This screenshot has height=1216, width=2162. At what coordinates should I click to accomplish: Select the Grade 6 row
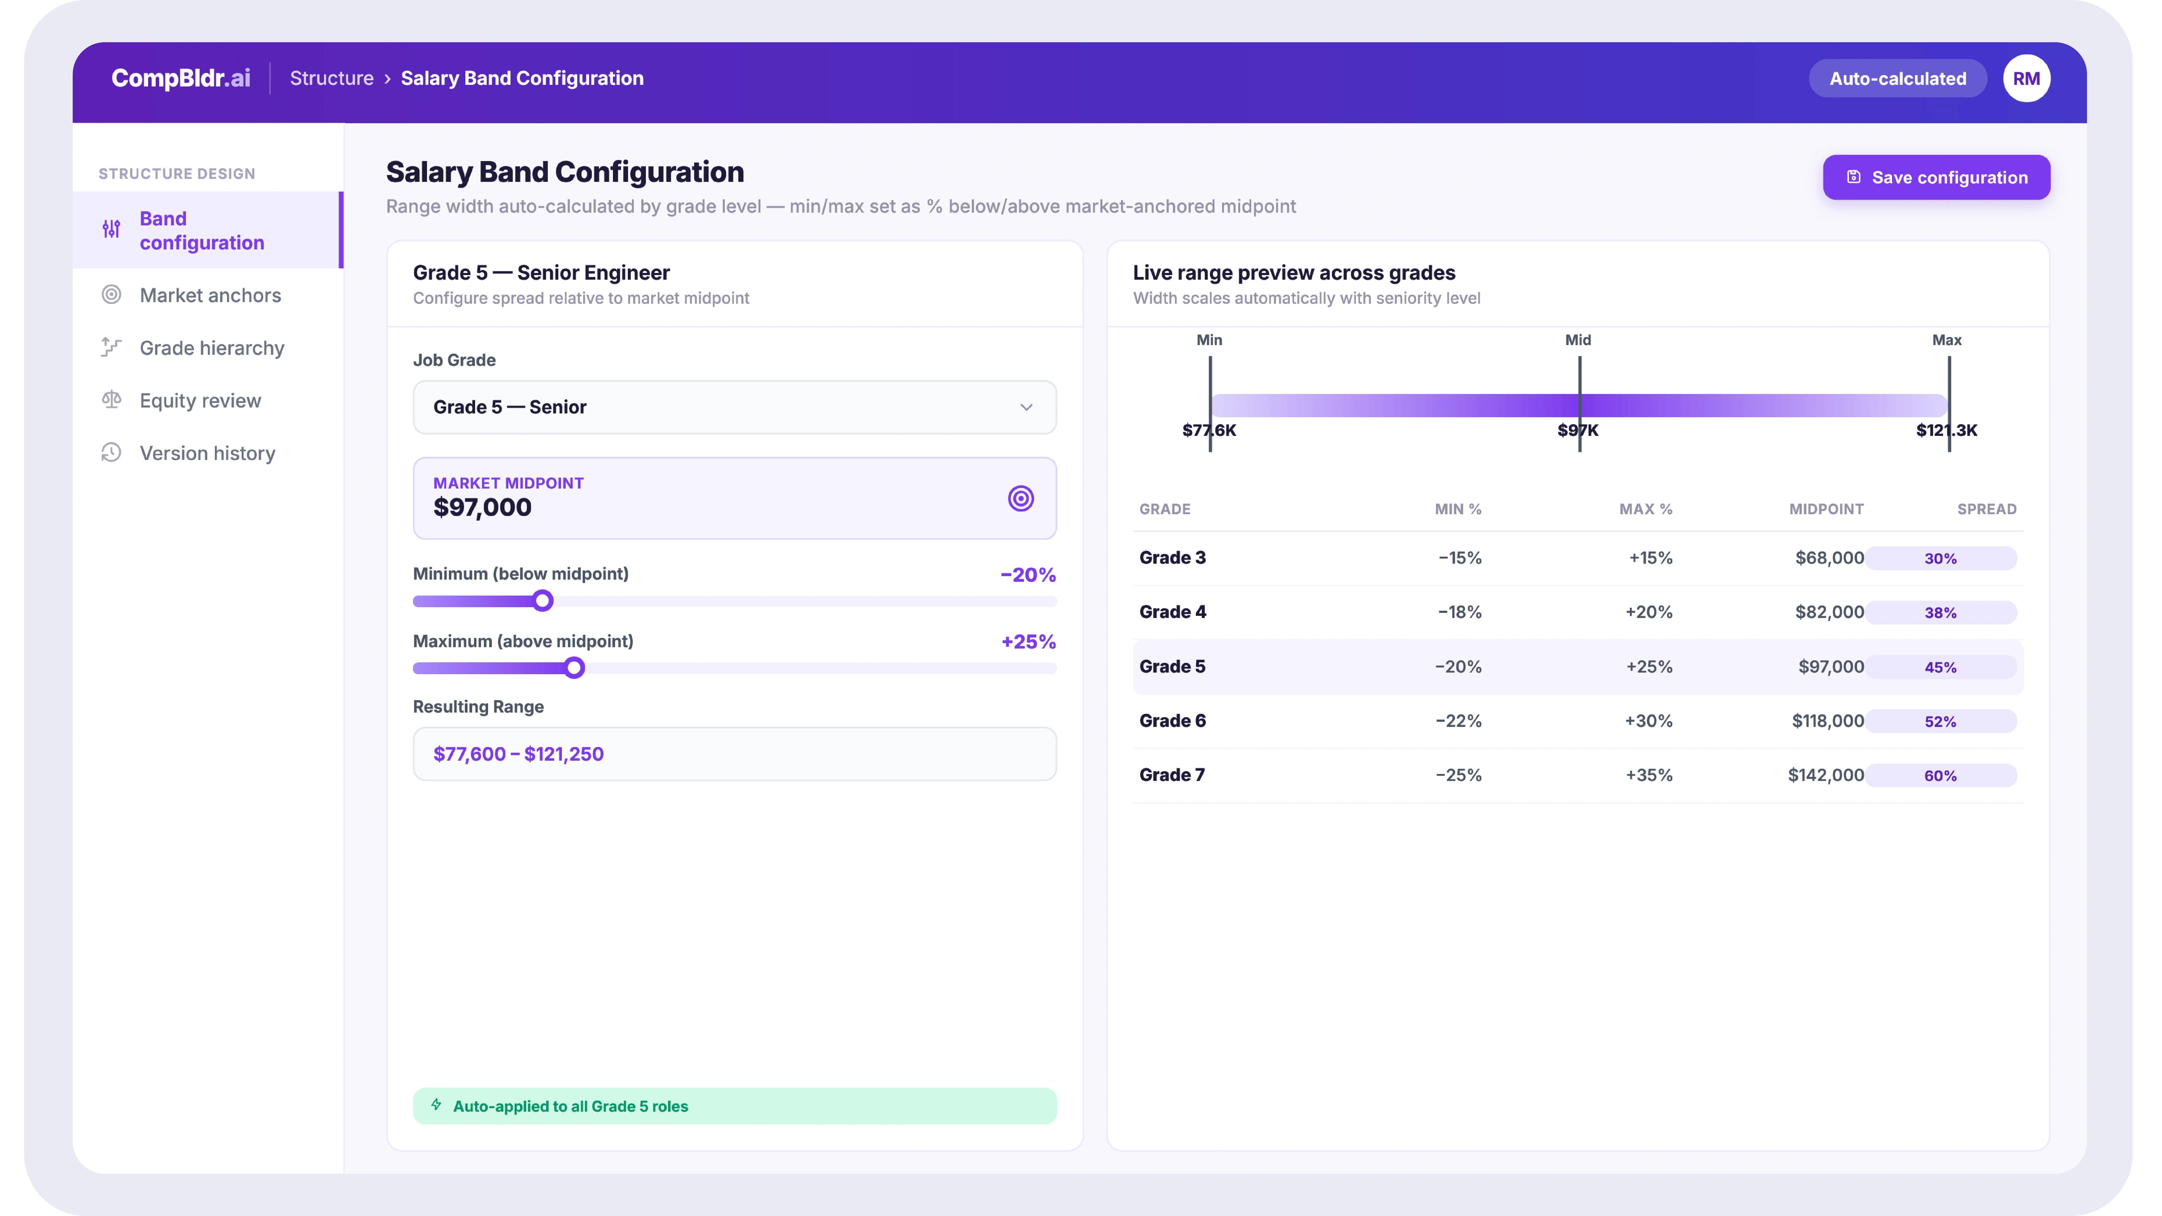(x=1578, y=721)
